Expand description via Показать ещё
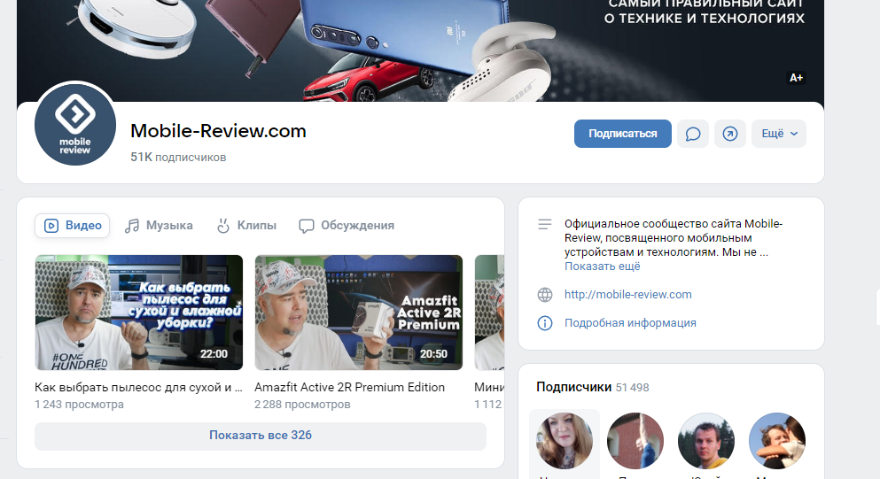 click(603, 266)
